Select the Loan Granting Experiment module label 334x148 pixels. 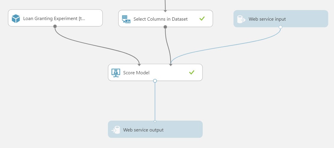(x=54, y=19)
